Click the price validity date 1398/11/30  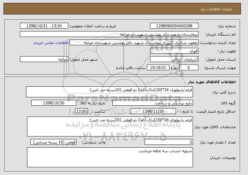click(153, 111)
